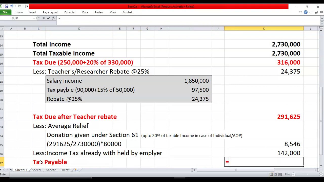Open the File backstage tab

[x=5, y=12]
